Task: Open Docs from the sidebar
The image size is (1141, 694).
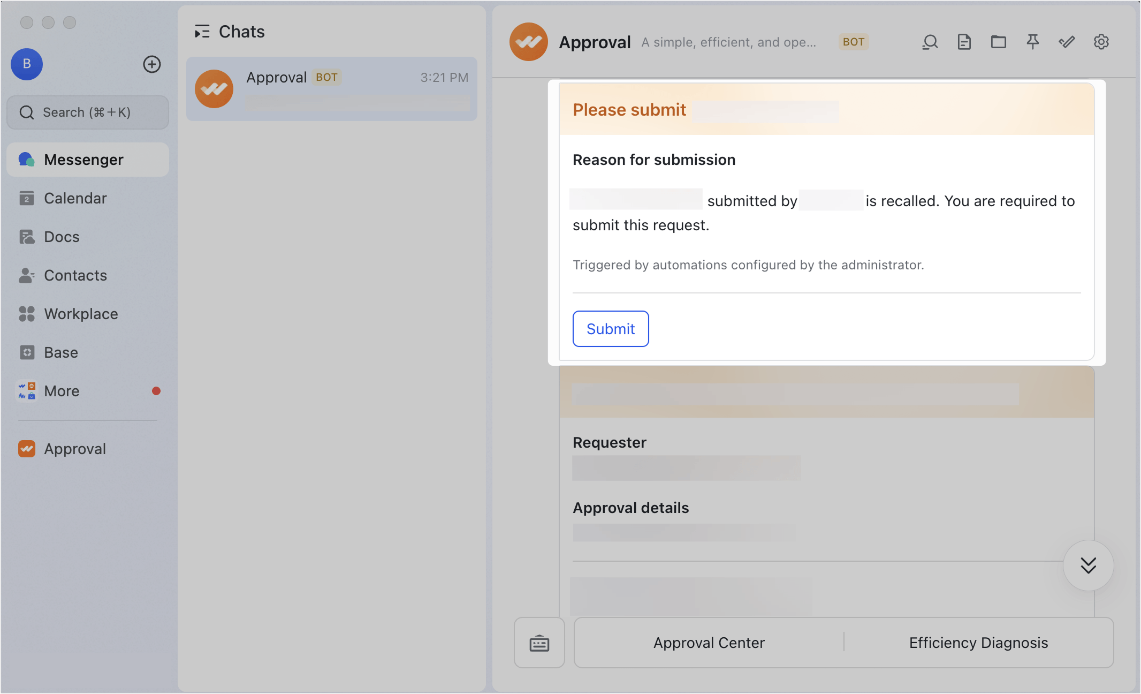Action: (60, 237)
